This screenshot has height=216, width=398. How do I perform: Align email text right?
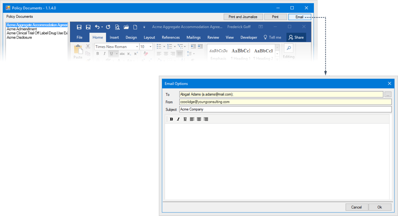coord(206,119)
